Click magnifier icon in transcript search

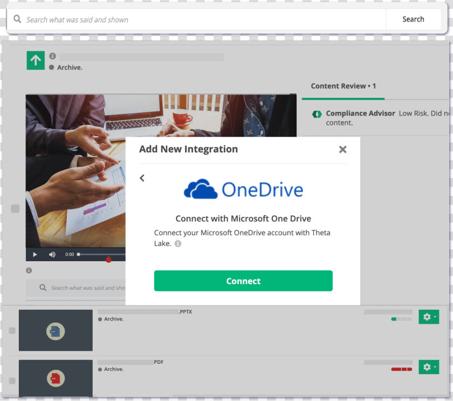(x=43, y=288)
